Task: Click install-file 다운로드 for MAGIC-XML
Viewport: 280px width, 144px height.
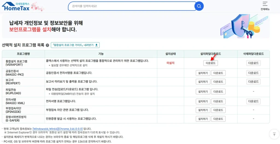Action: tap(218, 102)
